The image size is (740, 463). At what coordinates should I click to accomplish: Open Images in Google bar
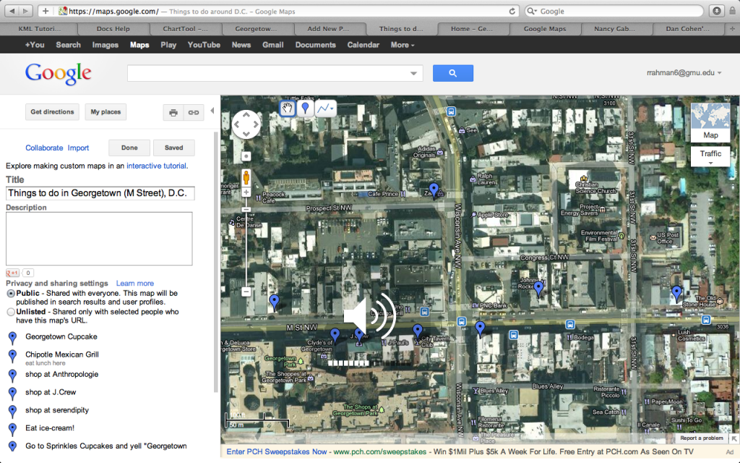click(106, 45)
